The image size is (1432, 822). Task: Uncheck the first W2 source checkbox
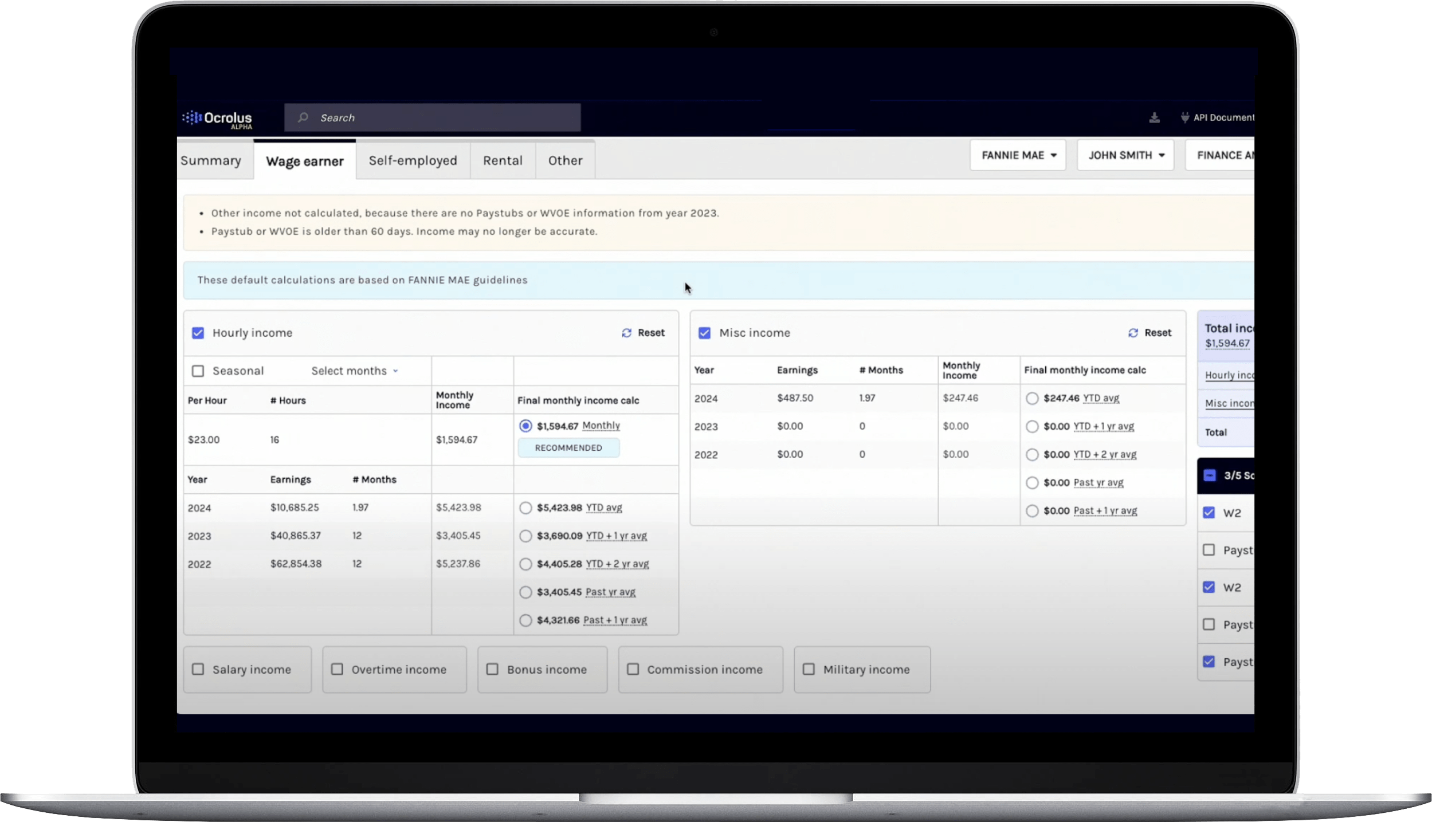click(1209, 513)
